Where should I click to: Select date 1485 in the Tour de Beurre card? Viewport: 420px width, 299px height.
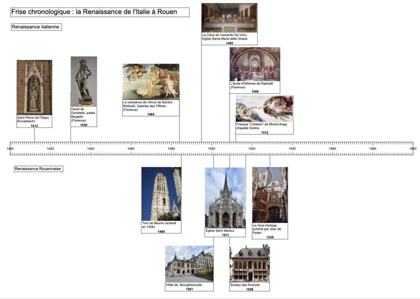tap(161, 231)
